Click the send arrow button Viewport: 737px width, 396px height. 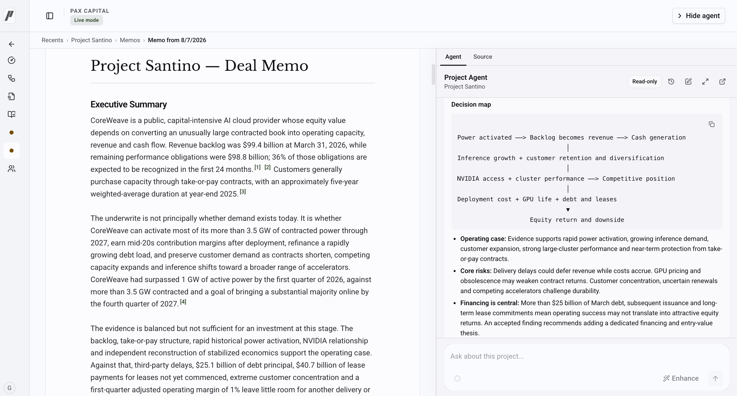[x=715, y=378]
